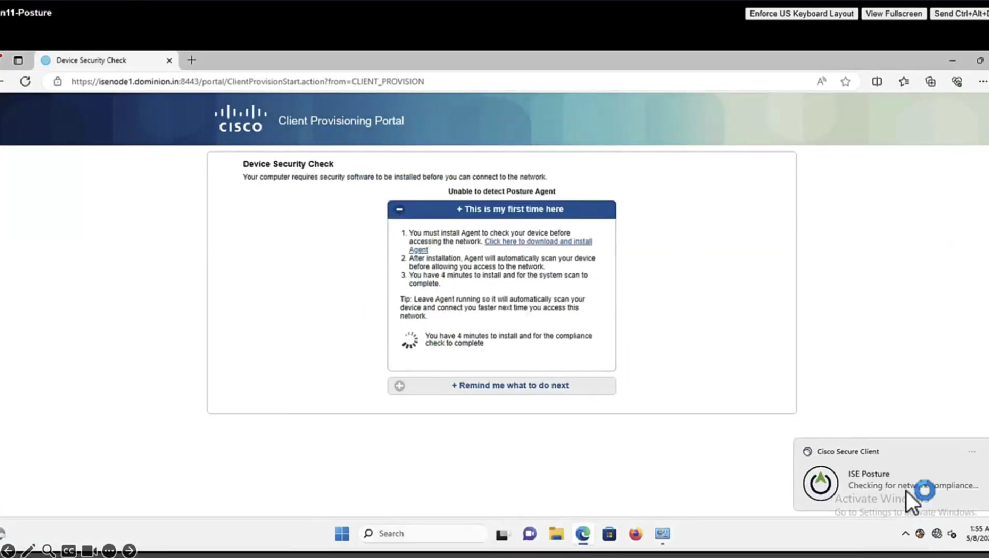
Task: Show hidden system tray icons chevron
Action: pos(905,534)
